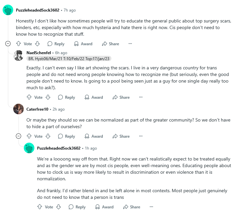Open more options on NaelSchenfel's comment
The height and width of the screenshot is (214, 239).
(141, 97)
